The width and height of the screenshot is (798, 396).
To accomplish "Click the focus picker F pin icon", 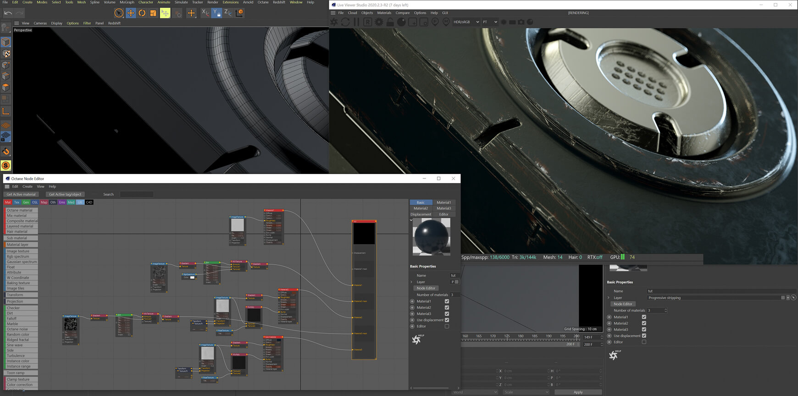I will pos(435,22).
